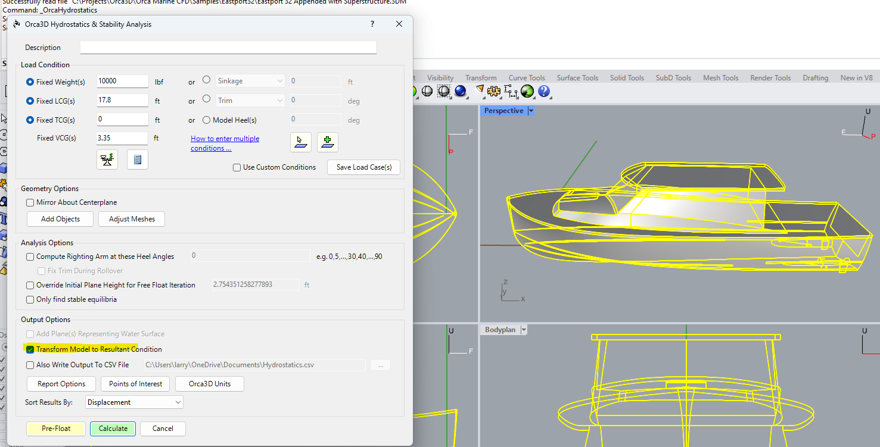Select the Fixed TCG(s) radio button
The width and height of the screenshot is (880, 447).
pyautogui.click(x=30, y=120)
